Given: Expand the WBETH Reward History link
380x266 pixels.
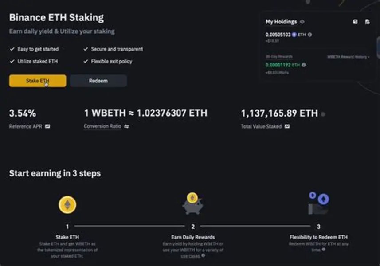Looking at the screenshot, I should tap(349, 57).
